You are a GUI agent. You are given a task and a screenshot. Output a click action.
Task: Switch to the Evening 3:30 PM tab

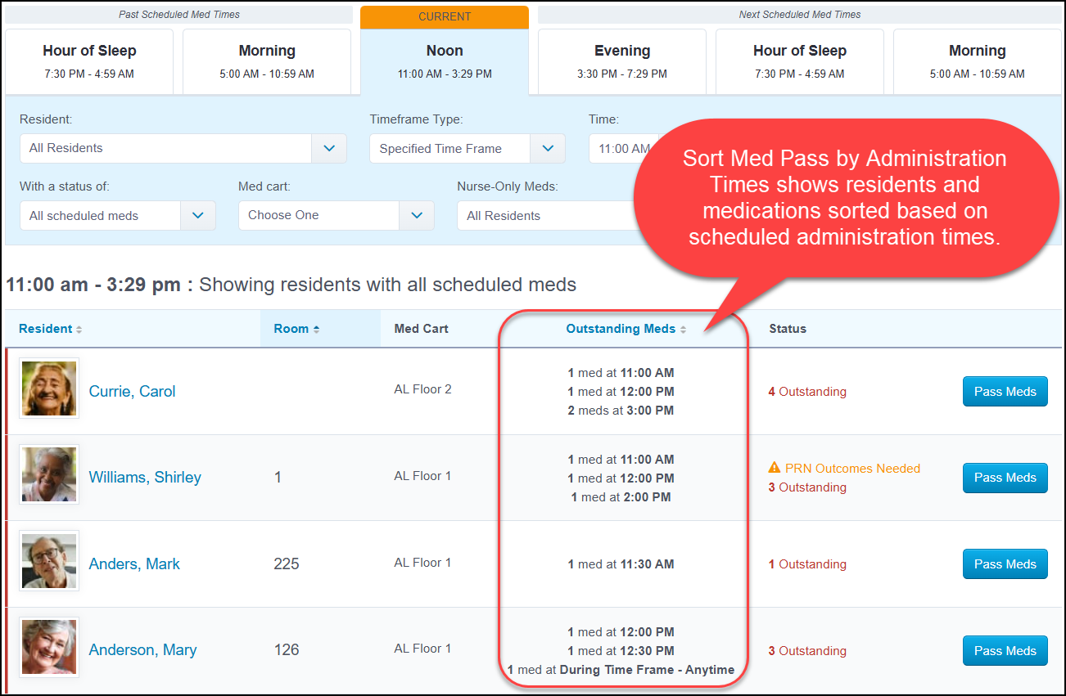622,61
